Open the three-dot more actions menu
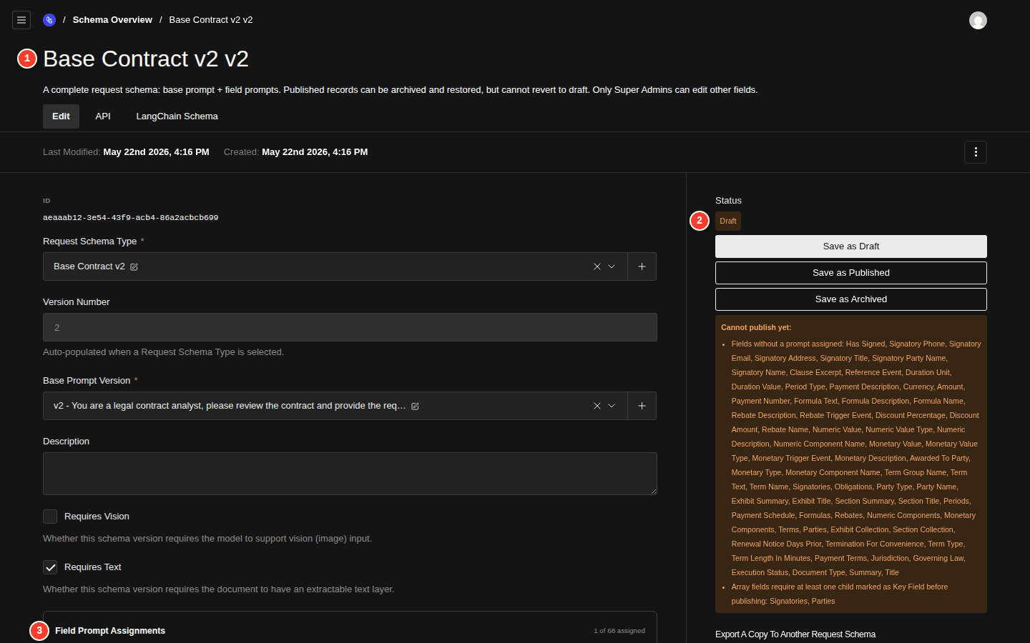Viewport: 1030px width, 643px height. pyautogui.click(x=976, y=152)
